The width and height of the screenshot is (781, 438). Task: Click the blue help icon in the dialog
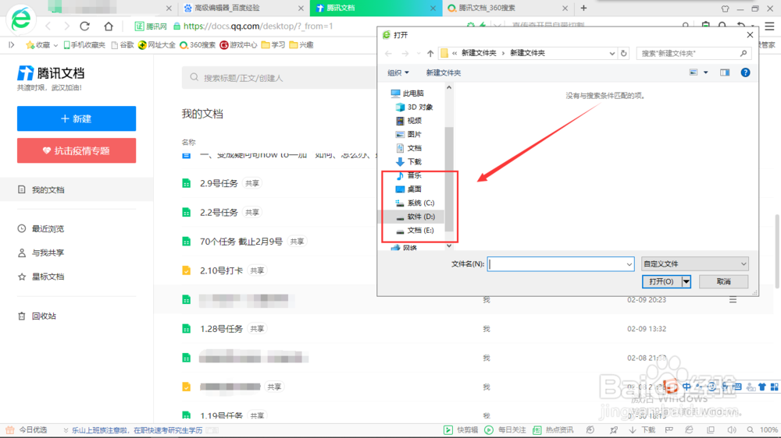745,72
